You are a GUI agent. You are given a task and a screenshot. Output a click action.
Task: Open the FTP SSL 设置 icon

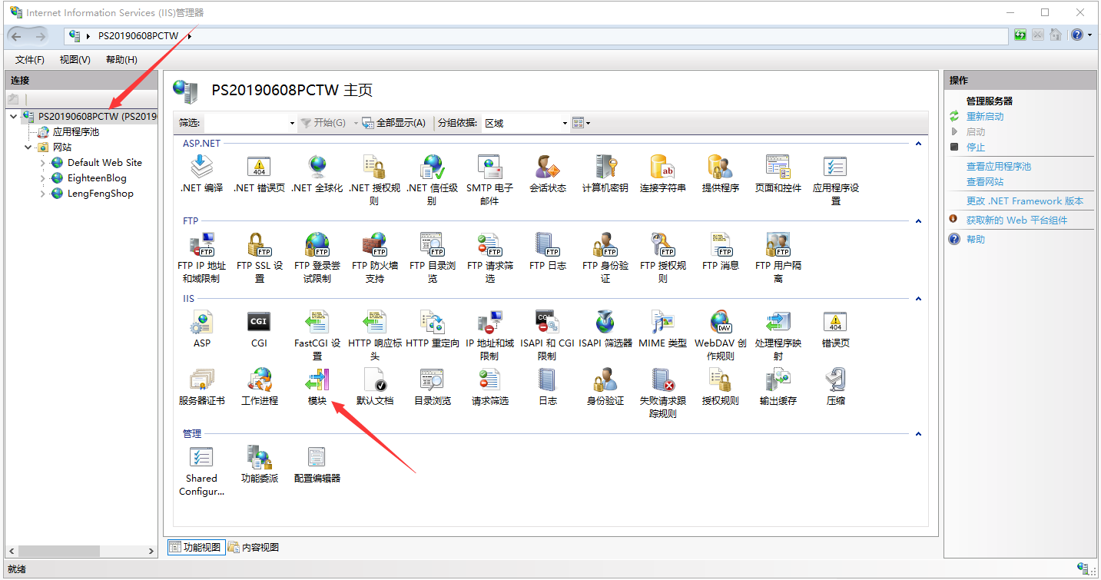259,257
